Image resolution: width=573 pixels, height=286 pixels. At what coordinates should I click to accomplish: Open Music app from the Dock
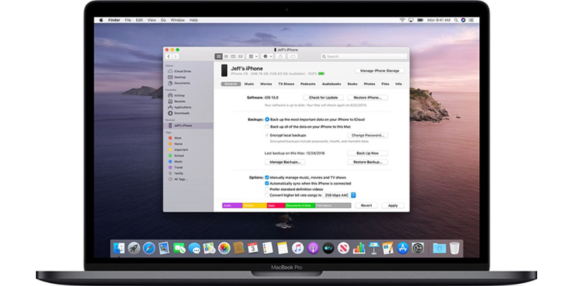[x=298, y=248]
